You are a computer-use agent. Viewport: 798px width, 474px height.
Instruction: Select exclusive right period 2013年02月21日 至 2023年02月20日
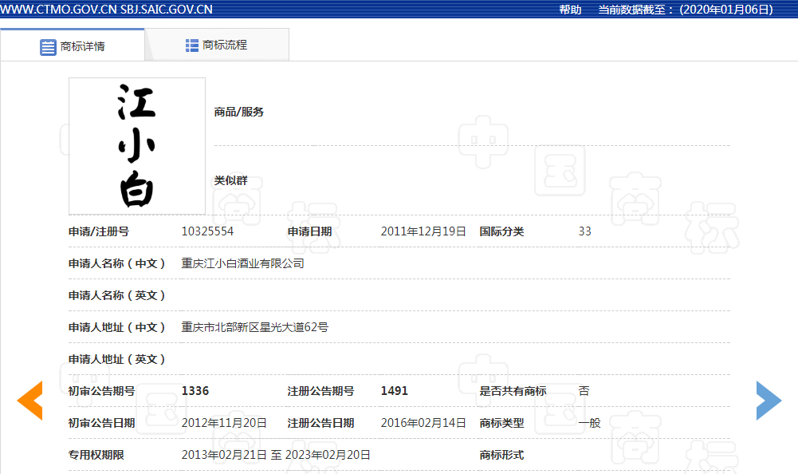click(x=276, y=455)
